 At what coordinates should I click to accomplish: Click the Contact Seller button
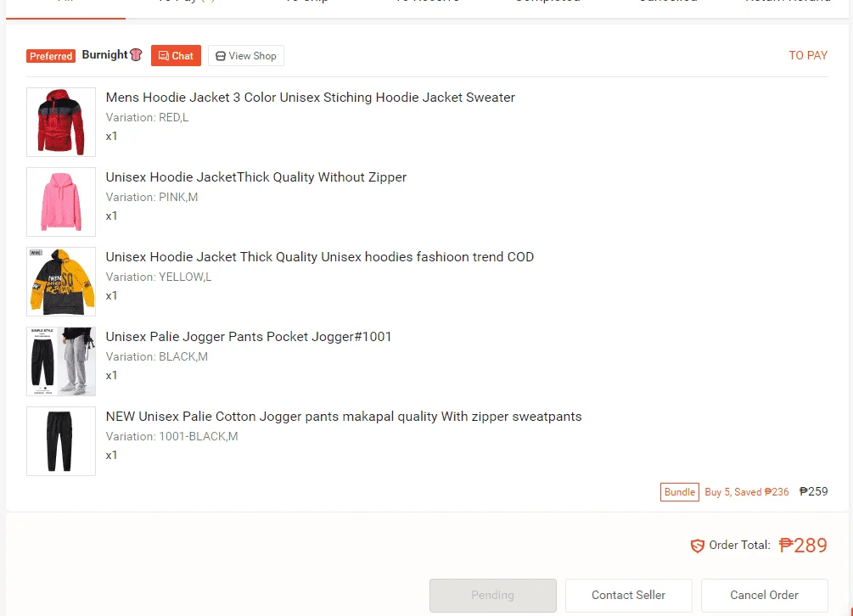pos(628,596)
